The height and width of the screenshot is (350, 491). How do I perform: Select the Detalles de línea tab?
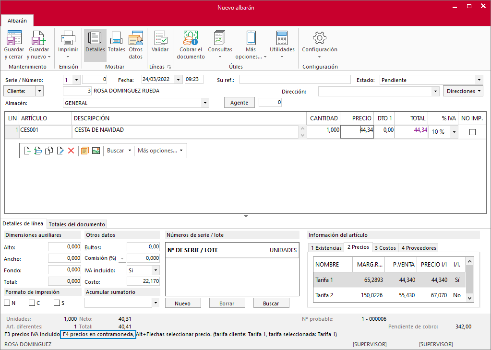(x=23, y=223)
